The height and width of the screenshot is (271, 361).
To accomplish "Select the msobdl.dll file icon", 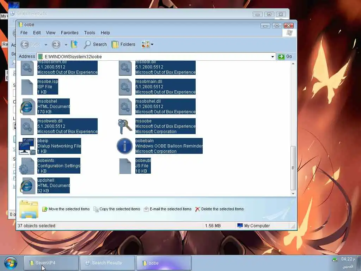I will click(125, 68).
